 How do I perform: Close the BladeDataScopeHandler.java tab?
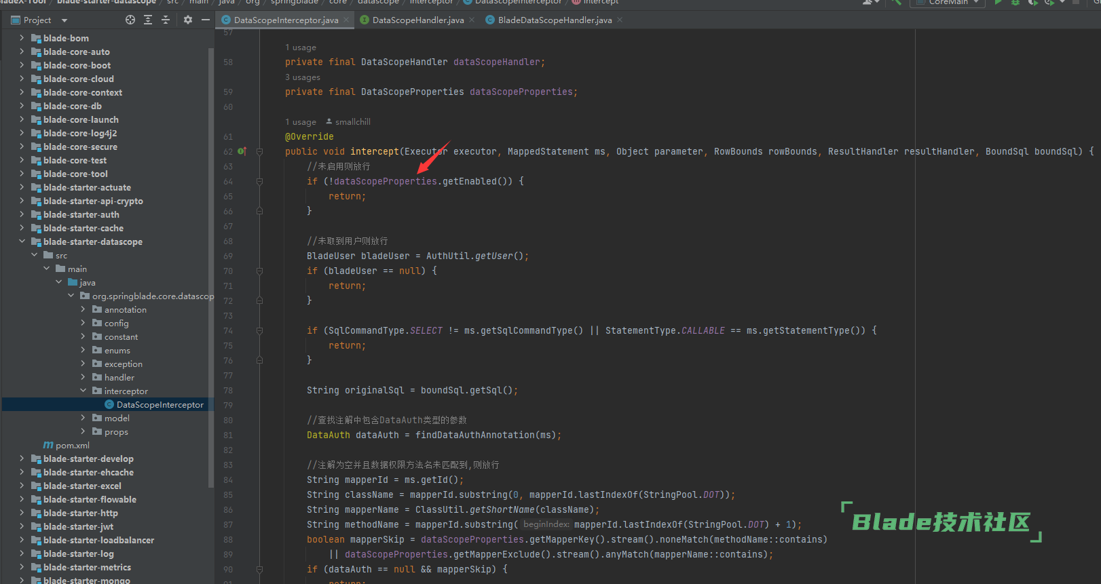620,20
